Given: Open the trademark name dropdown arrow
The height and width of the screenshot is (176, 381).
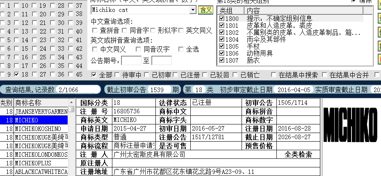Looking at the screenshot, I should pos(193,10).
